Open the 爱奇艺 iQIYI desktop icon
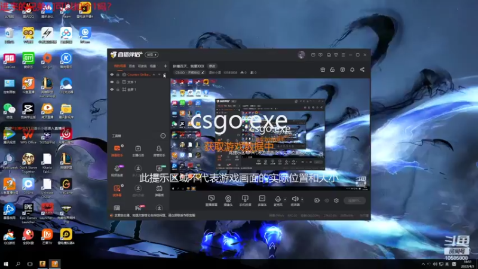 click(x=28, y=60)
